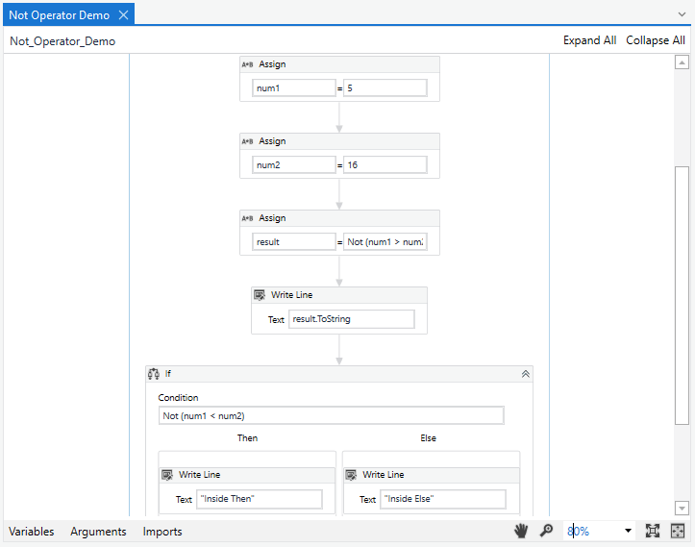Open the Variables panel
695x547 pixels.
[x=32, y=532]
